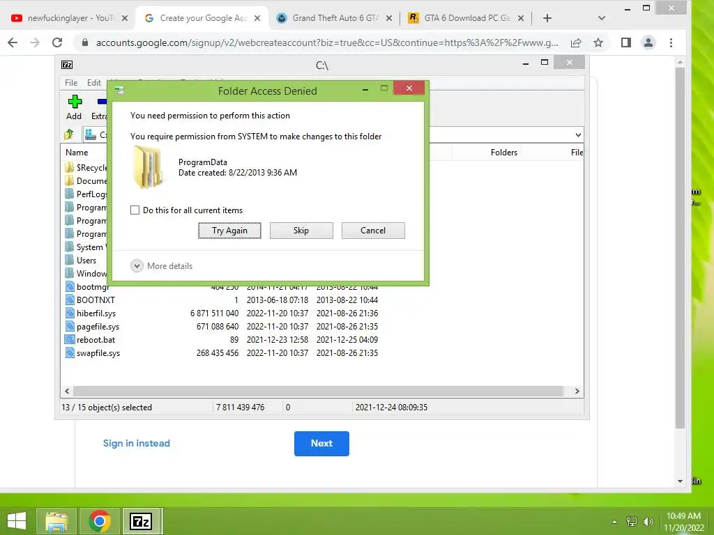Open the 7-Zip File menu

pos(71,83)
